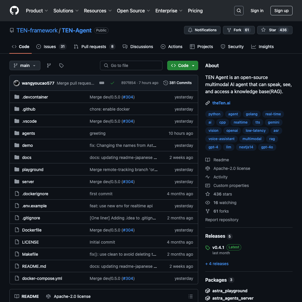Click wangyoucao577's avatar
Screen dimensions: 302x302
(x=17, y=83)
